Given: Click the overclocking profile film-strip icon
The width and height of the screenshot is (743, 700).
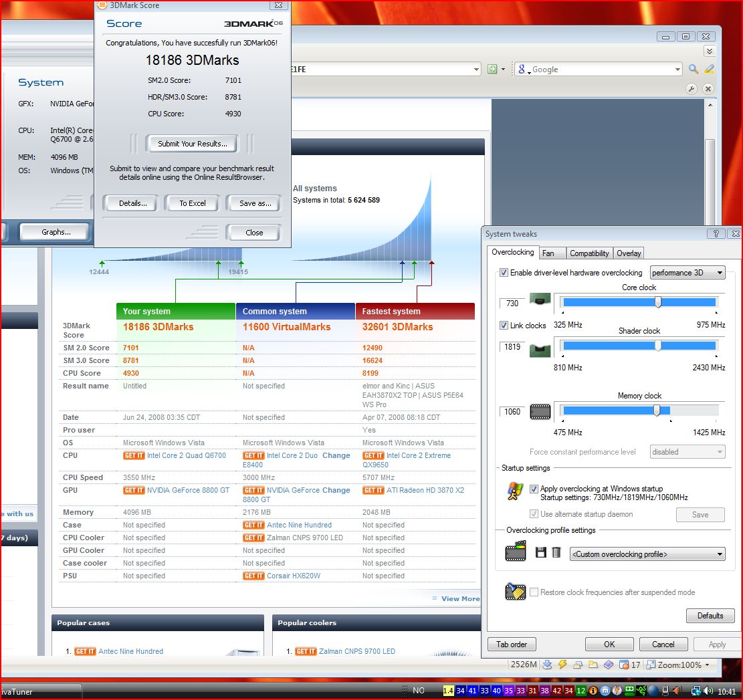Looking at the screenshot, I should 516,551.
